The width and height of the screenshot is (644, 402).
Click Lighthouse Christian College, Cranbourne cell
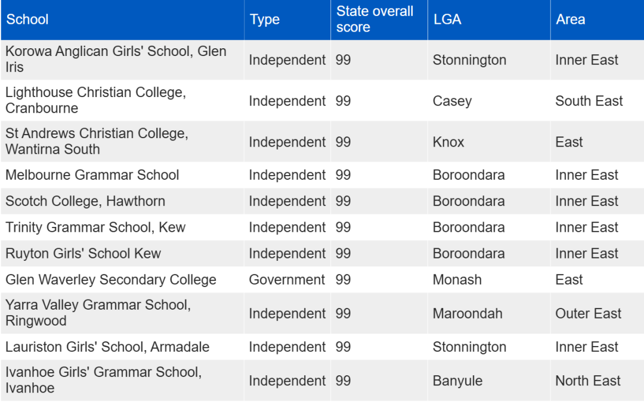coord(122,101)
